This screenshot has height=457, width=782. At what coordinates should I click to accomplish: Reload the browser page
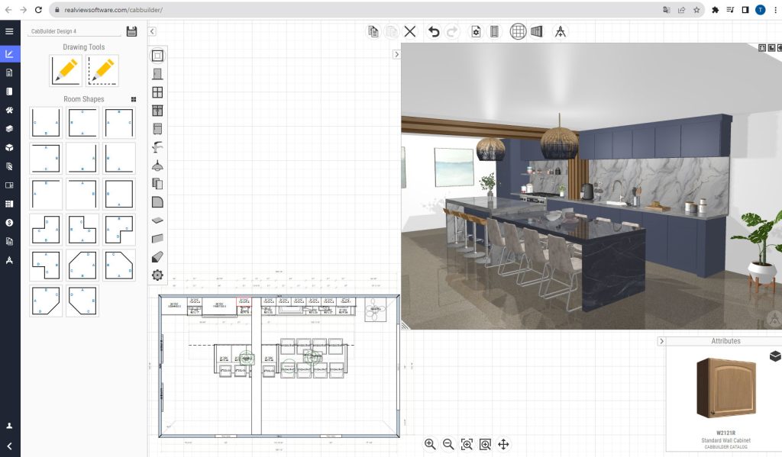point(38,9)
